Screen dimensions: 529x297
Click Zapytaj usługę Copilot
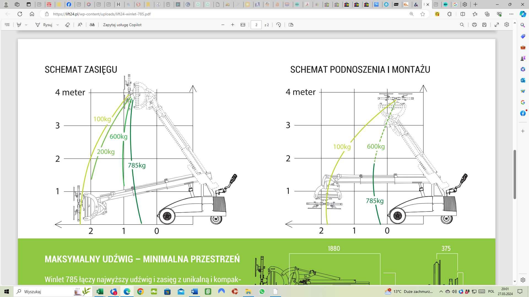click(122, 25)
